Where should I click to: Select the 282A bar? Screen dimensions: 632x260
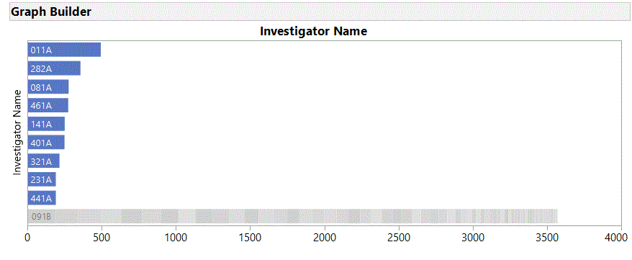pos(54,68)
